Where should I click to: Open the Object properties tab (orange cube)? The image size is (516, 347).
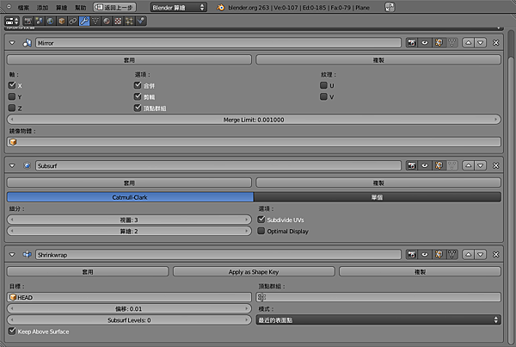point(62,21)
